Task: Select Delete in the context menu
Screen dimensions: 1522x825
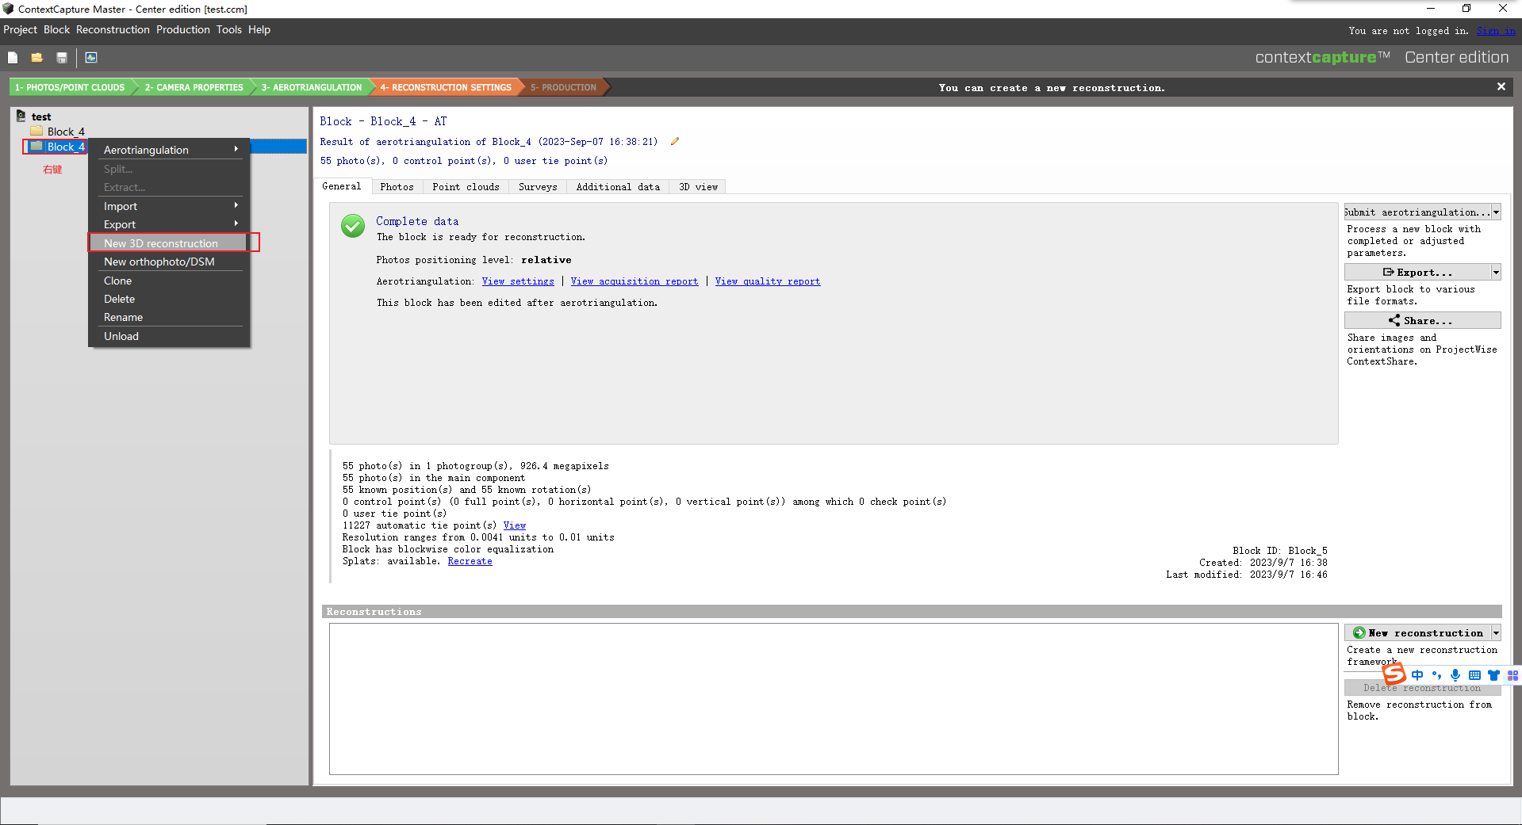Action: coord(169,299)
